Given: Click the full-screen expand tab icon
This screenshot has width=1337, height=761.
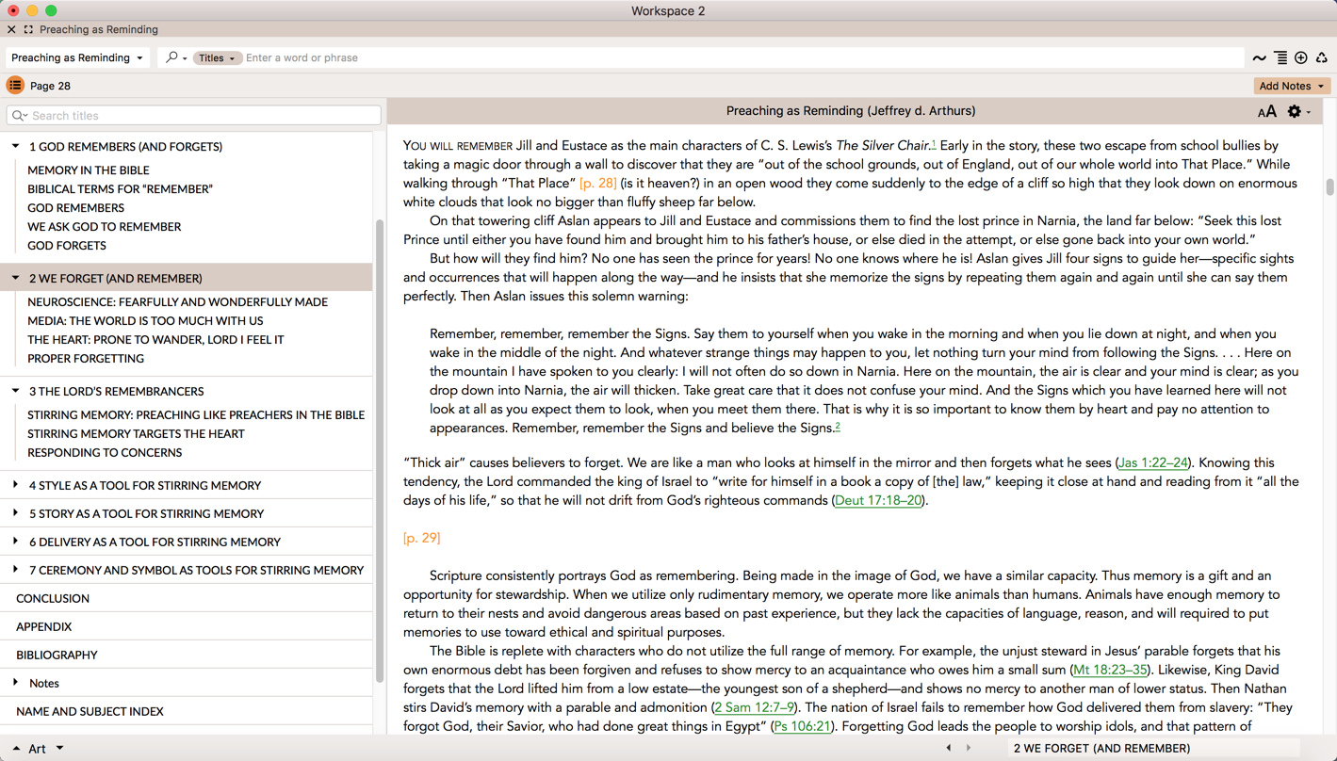Looking at the screenshot, I should (x=28, y=29).
